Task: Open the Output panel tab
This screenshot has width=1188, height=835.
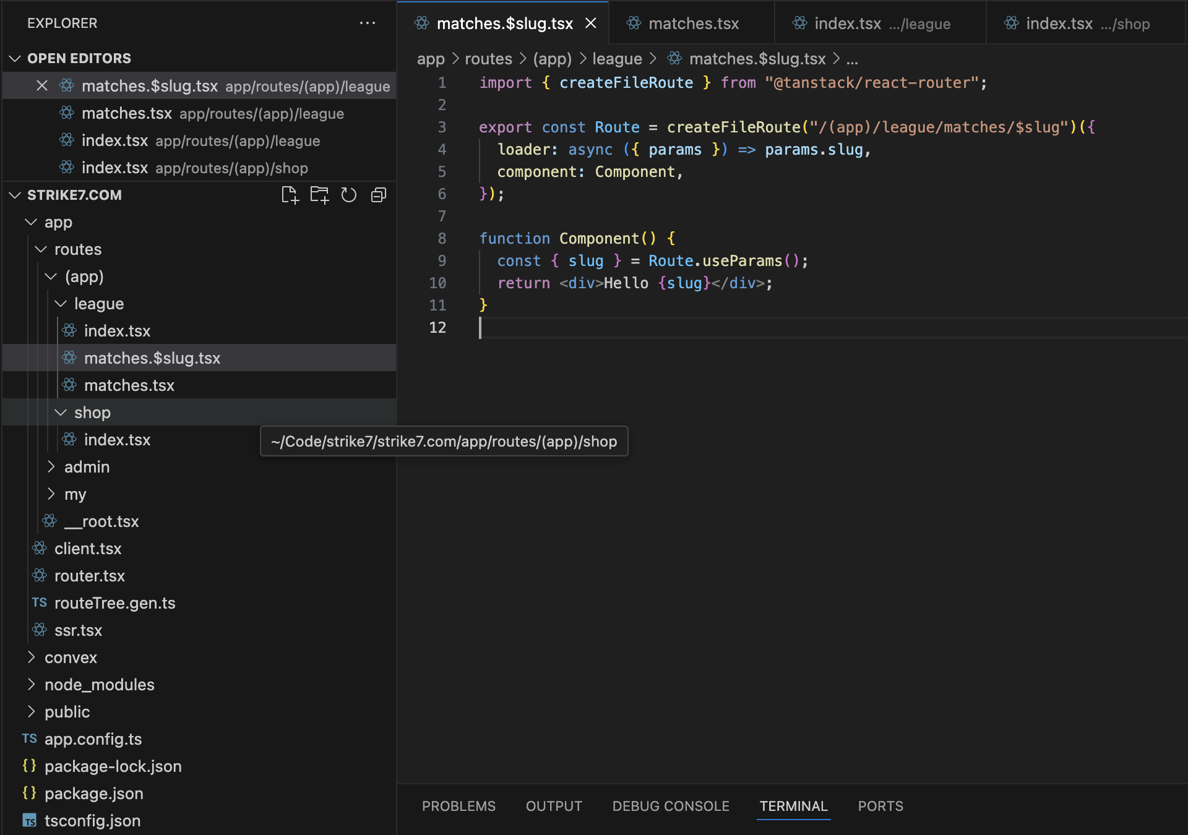Action: point(554,806)
